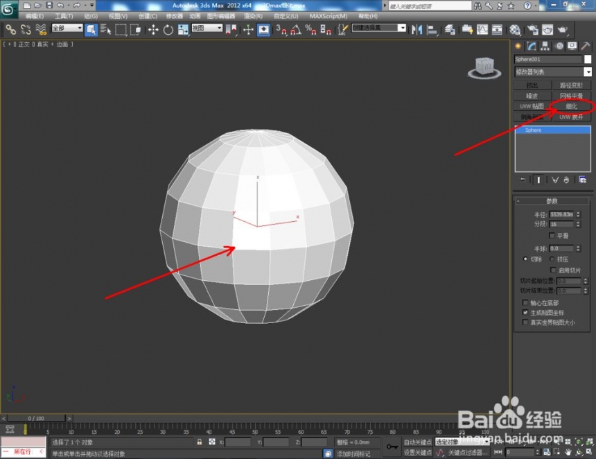Screen dimensions: 596x459
Task: Select the 挤压 radio button
Action: pos(552,259)
